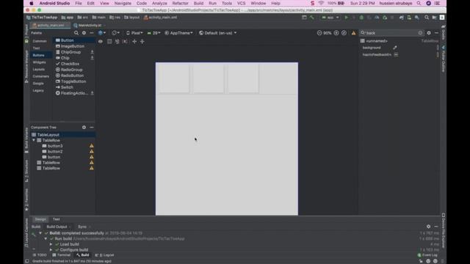Click the Run app play icon
The image size is (470, 264).
tap(346, 18)
